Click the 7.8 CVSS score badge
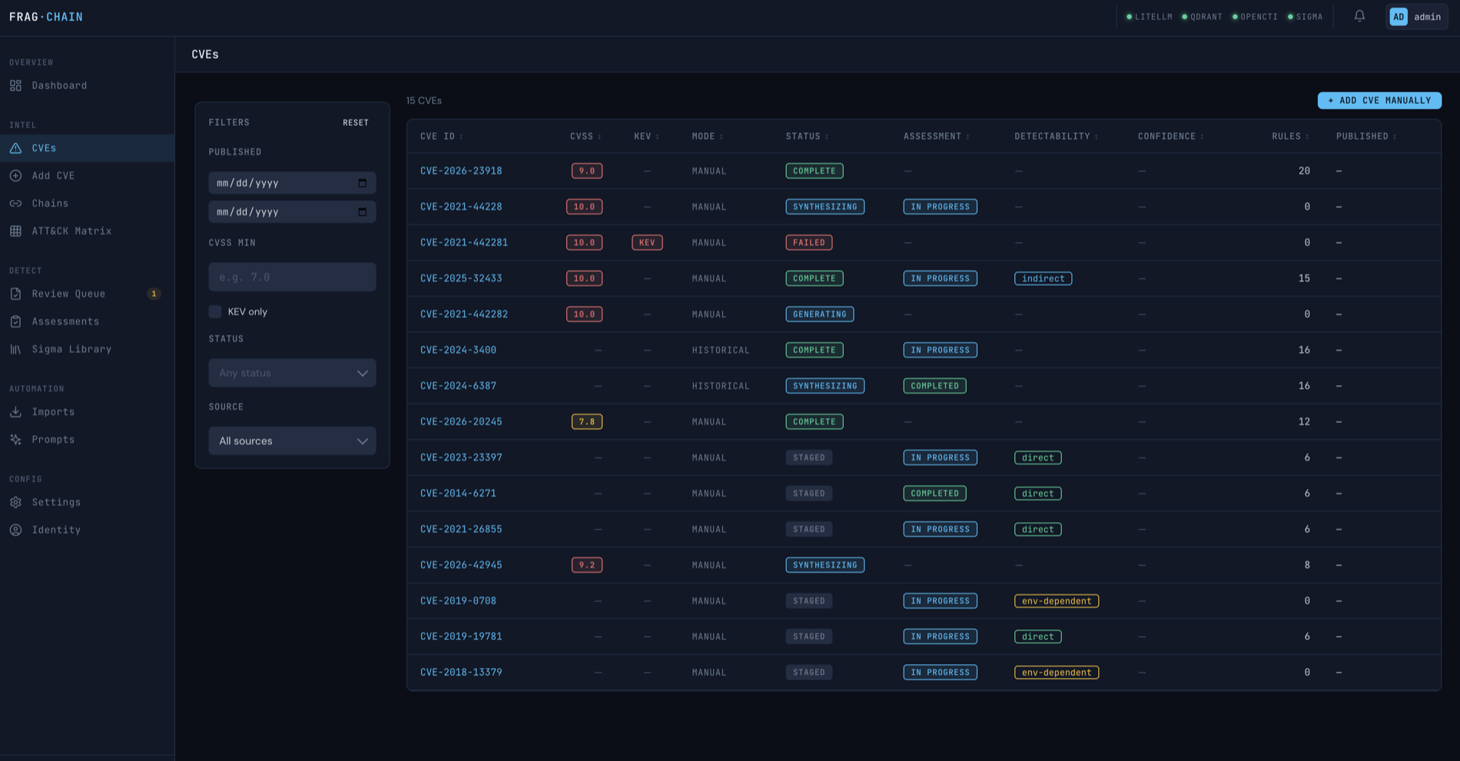Image resolution: width=1460 pixels, height=761 pixels. pyautogui.click(x=587, y=422)
